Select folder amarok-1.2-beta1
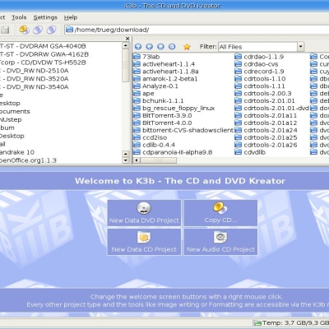The width and height of the screenshot is (329, 329). click(170, 79)
